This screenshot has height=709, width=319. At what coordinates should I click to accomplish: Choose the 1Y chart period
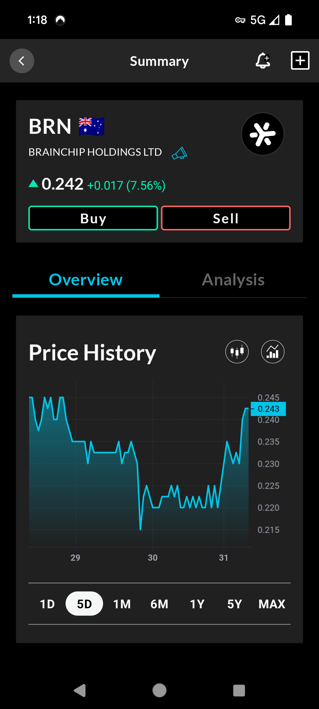(197, 604)
